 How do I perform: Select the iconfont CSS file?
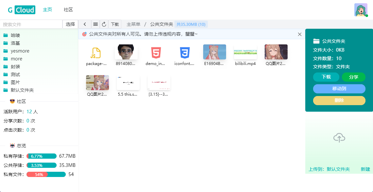tap(185, 53)
